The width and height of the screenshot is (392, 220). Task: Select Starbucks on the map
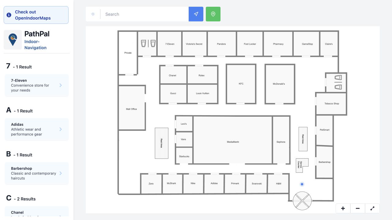point(184,156)
